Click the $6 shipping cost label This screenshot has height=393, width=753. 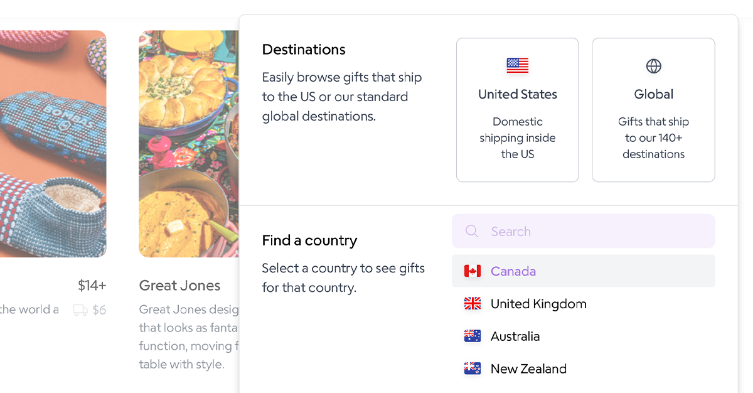(100, 310)
